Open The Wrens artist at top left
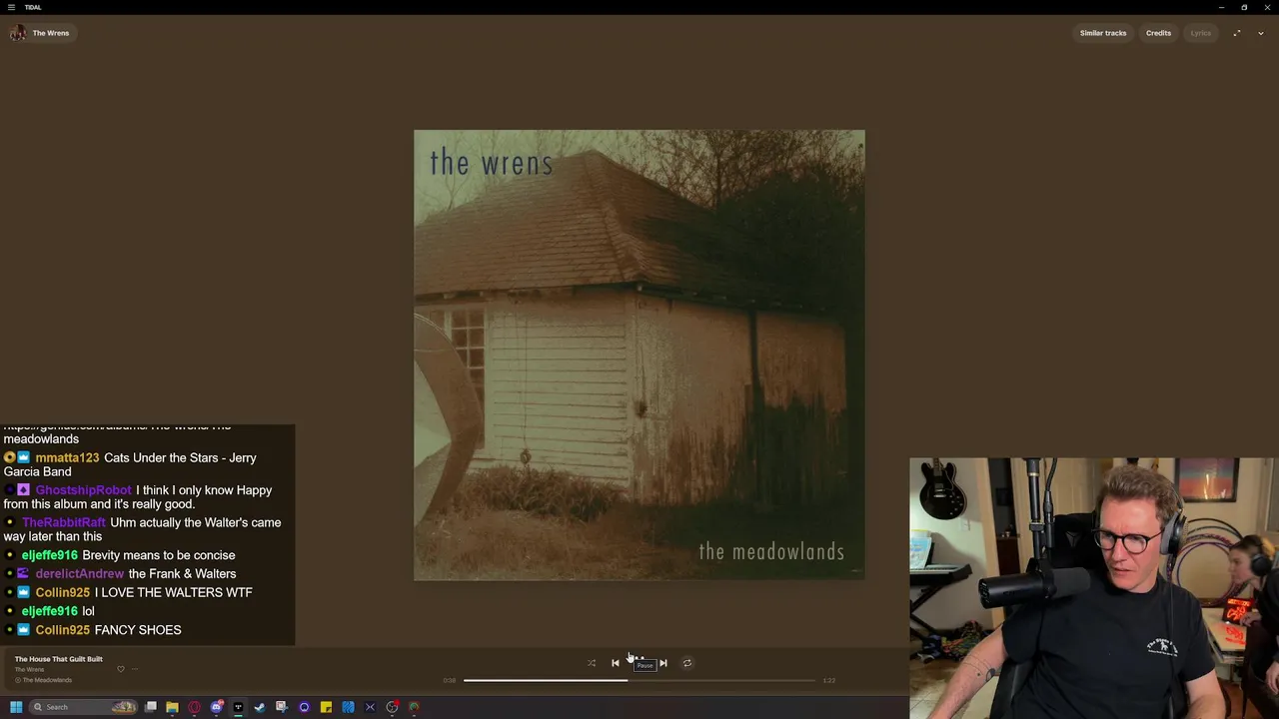The image size is (1279, 719). [51, 33]
